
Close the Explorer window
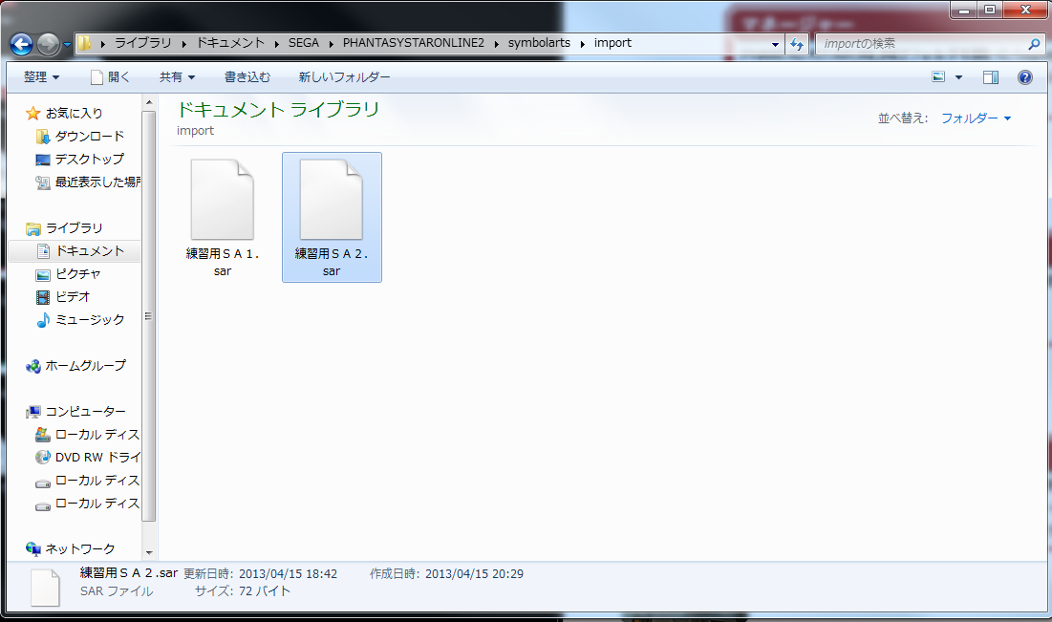click(1025, 10)
